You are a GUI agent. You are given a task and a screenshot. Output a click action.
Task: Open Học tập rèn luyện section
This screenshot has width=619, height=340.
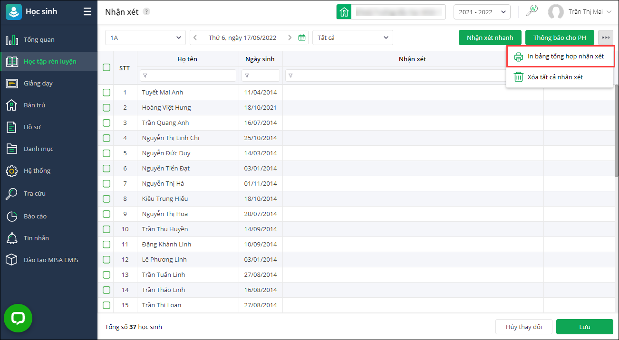(48, 61)
